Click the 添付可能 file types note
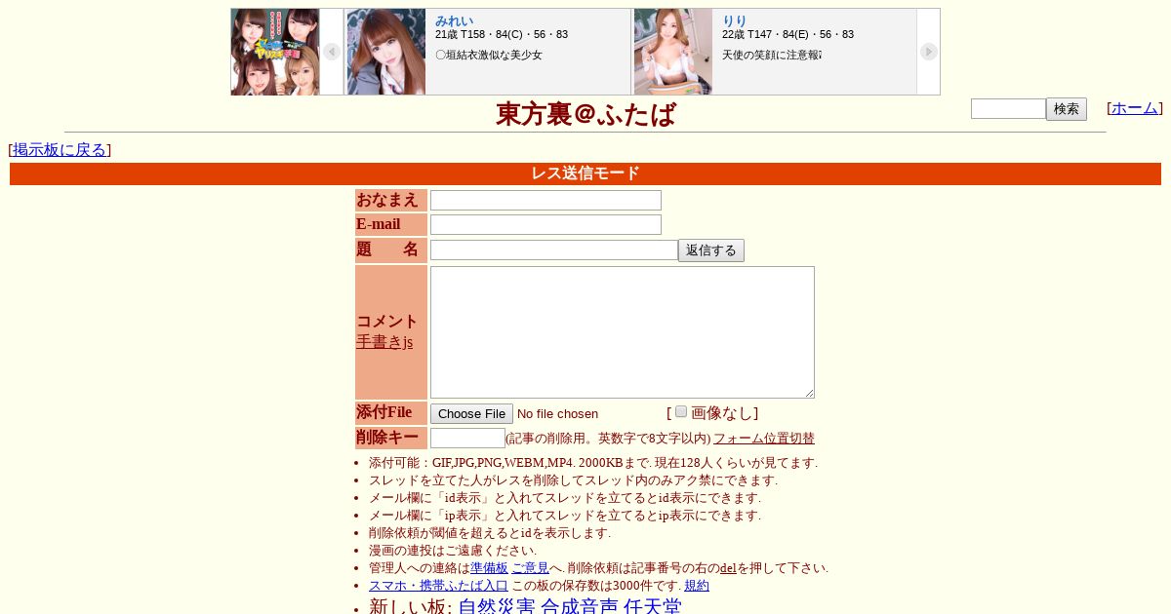1171x614 pixels. pos(593,463)
